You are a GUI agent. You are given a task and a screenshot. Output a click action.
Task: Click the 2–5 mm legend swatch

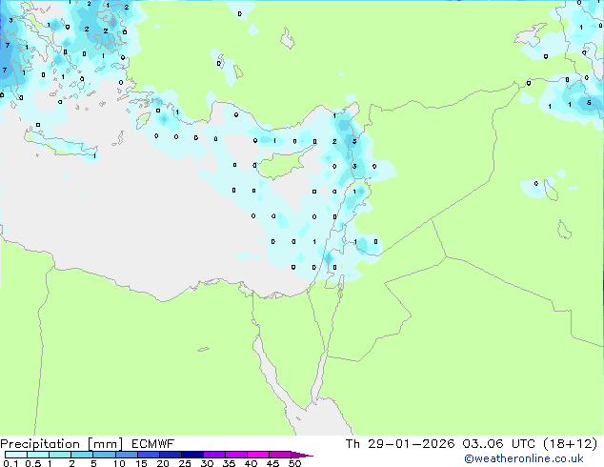pos(82,455)
